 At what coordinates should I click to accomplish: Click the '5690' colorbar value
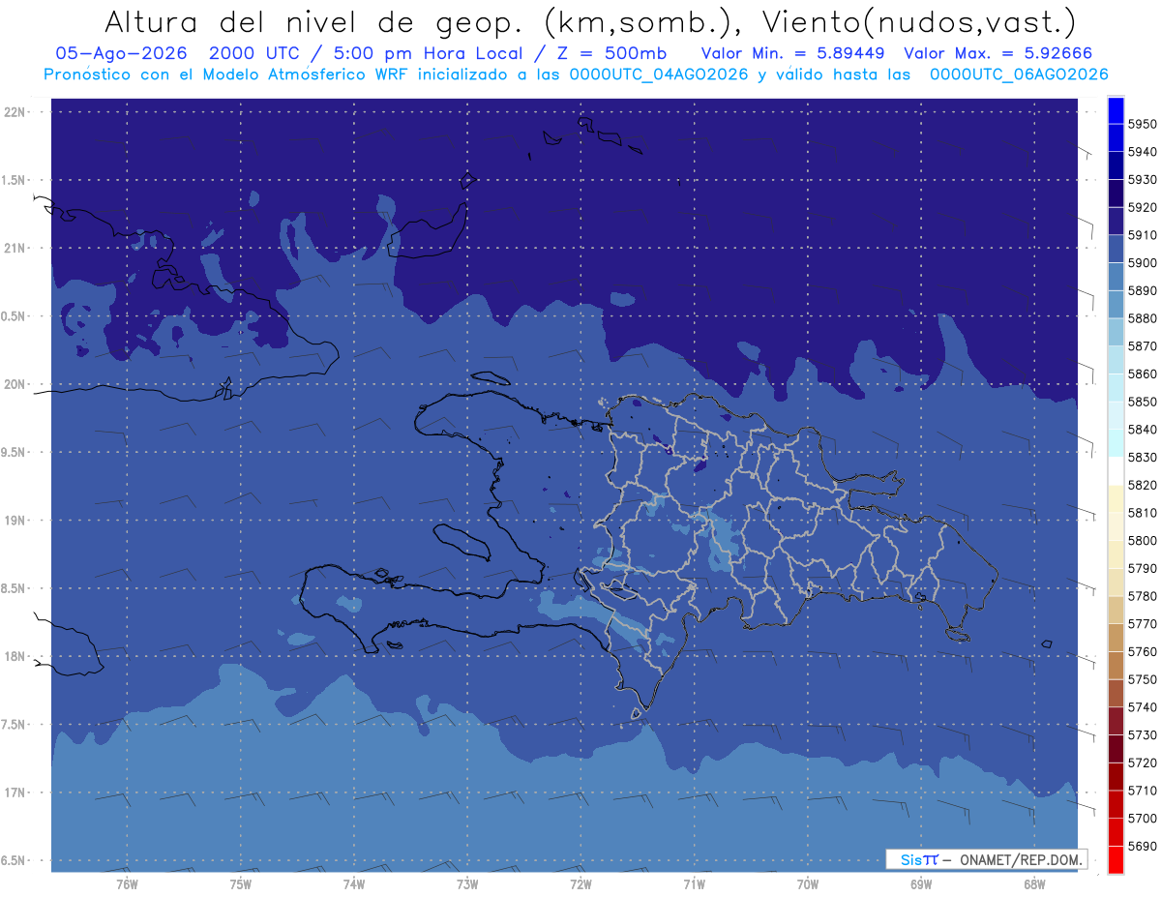point(1142,847)
